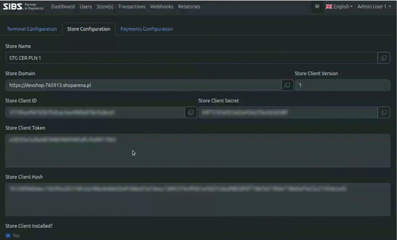Screen dimensions: 397x240
Task: Toggle the light/dark theme sun icon
Action: coord(317,6)
